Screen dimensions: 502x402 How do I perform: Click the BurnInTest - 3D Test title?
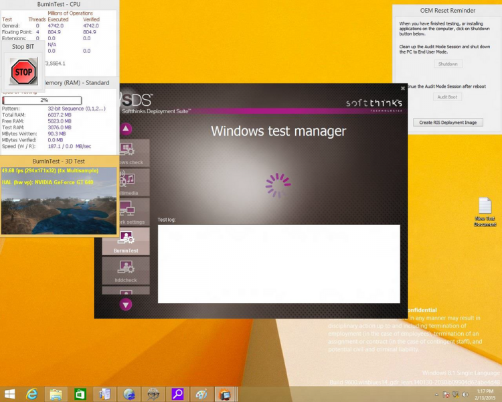(x=59, y=161)
